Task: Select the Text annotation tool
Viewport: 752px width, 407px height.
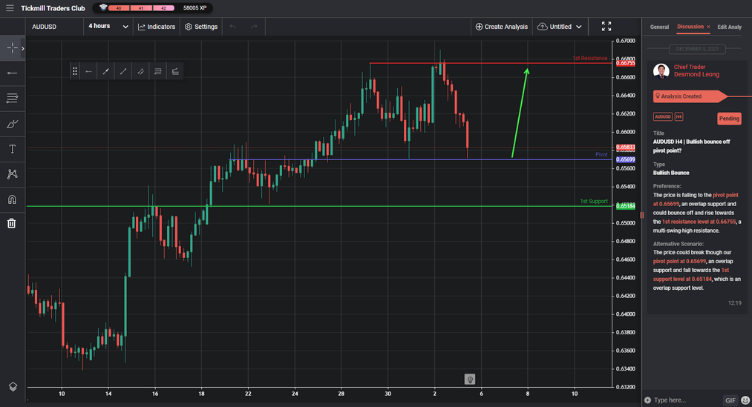Action: coord(12,149)
